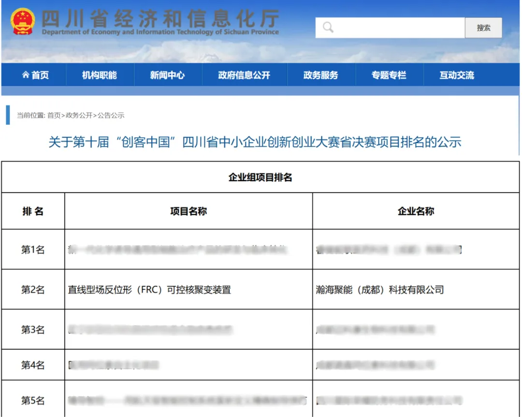This screenshot has height=417, width=522.
Task: Go to the 新闻中心 section
Action: [x=167, y=75]
